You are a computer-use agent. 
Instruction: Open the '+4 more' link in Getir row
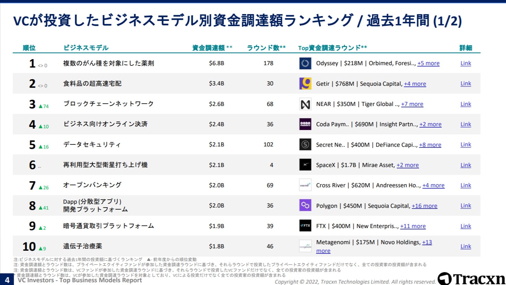pyautogui.click(x=415, y=84)
